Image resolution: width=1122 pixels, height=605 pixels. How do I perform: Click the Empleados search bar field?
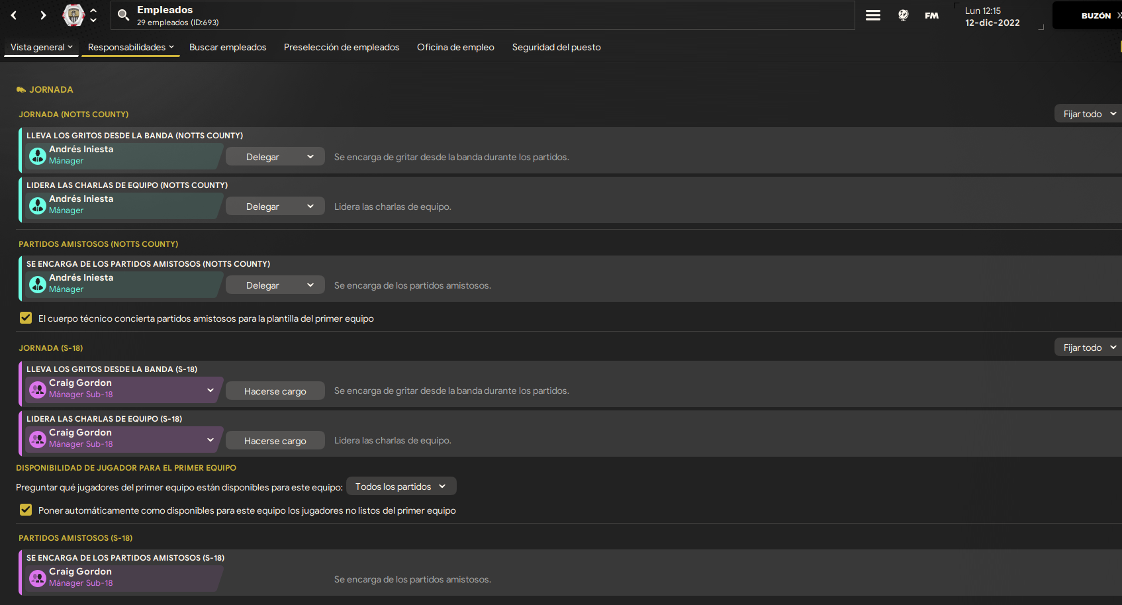[483, 15]
